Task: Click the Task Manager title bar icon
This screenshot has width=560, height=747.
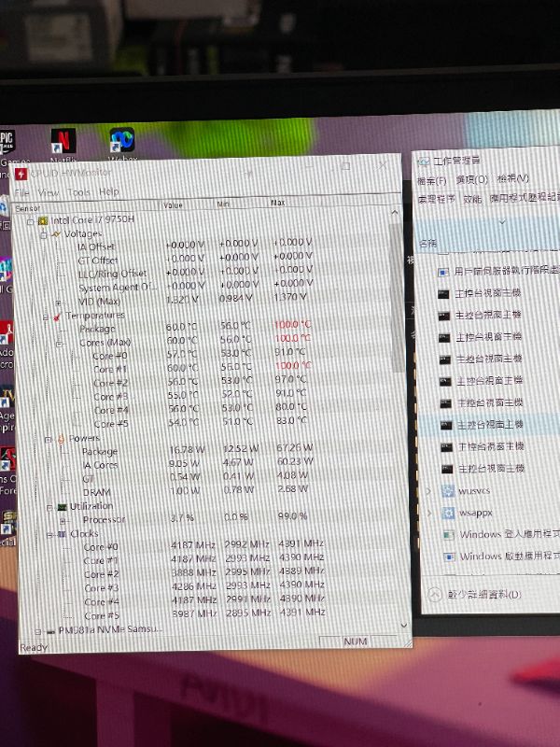Action: coord(424,162)
